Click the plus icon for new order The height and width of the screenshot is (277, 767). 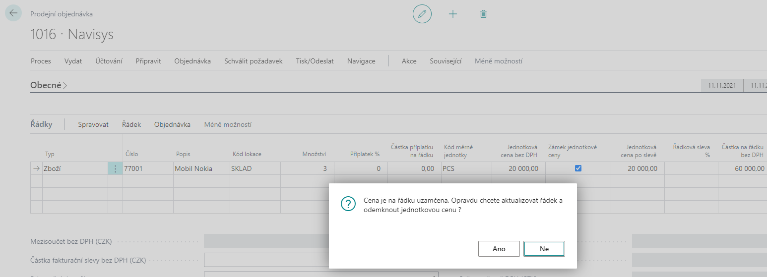[452, 14]
